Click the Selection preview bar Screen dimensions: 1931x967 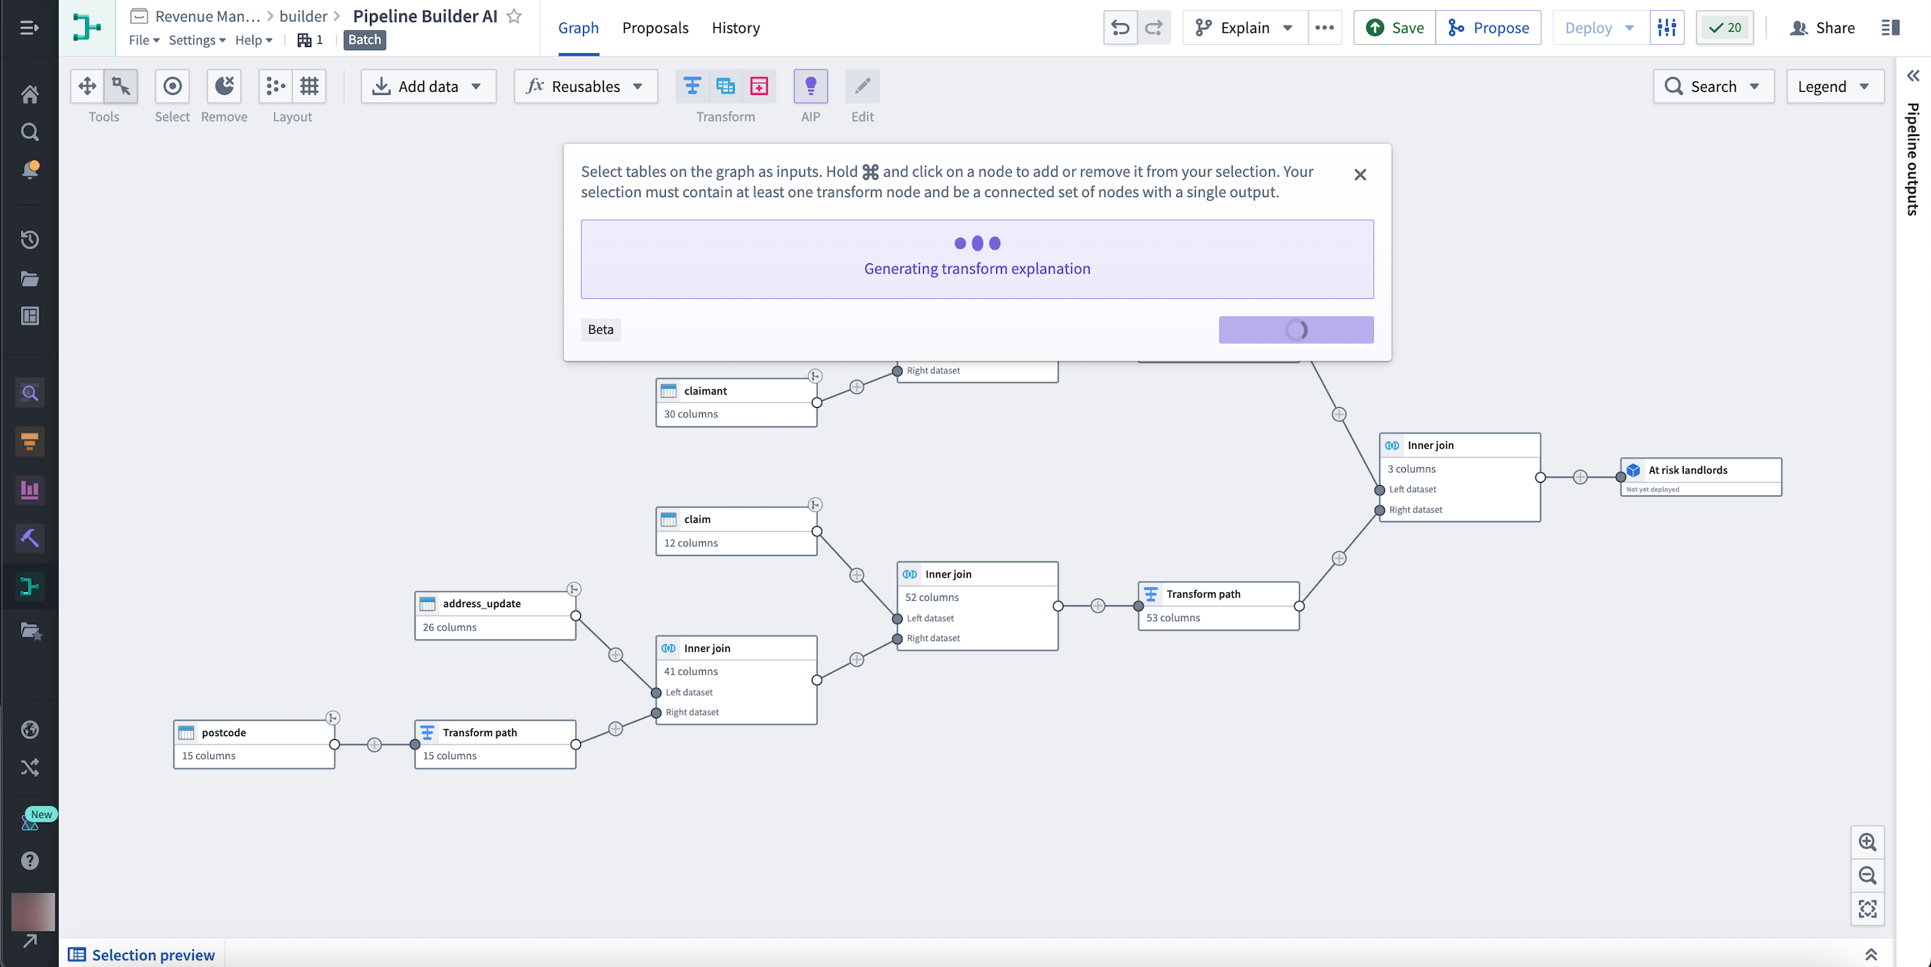[x=142, y=953]
